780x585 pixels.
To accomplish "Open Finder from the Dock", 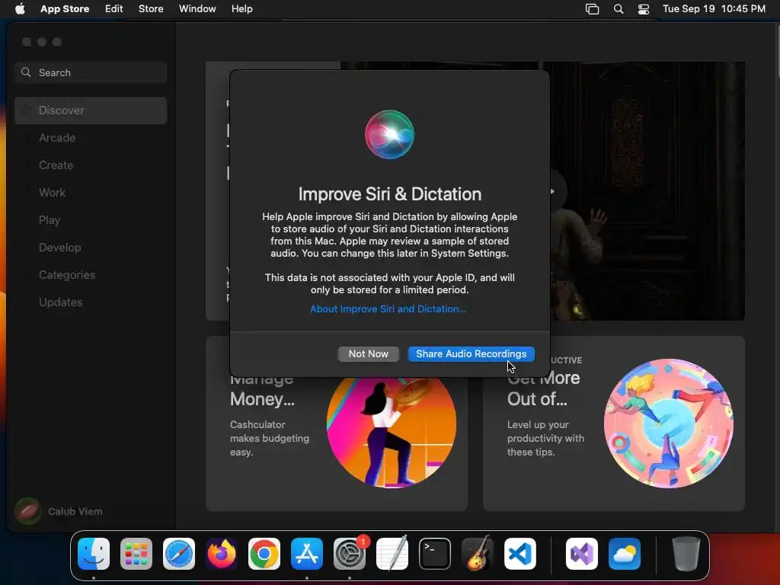I will click(94, 554).
